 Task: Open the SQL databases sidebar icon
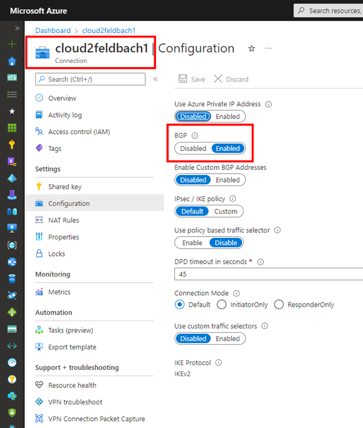[12, 279]
